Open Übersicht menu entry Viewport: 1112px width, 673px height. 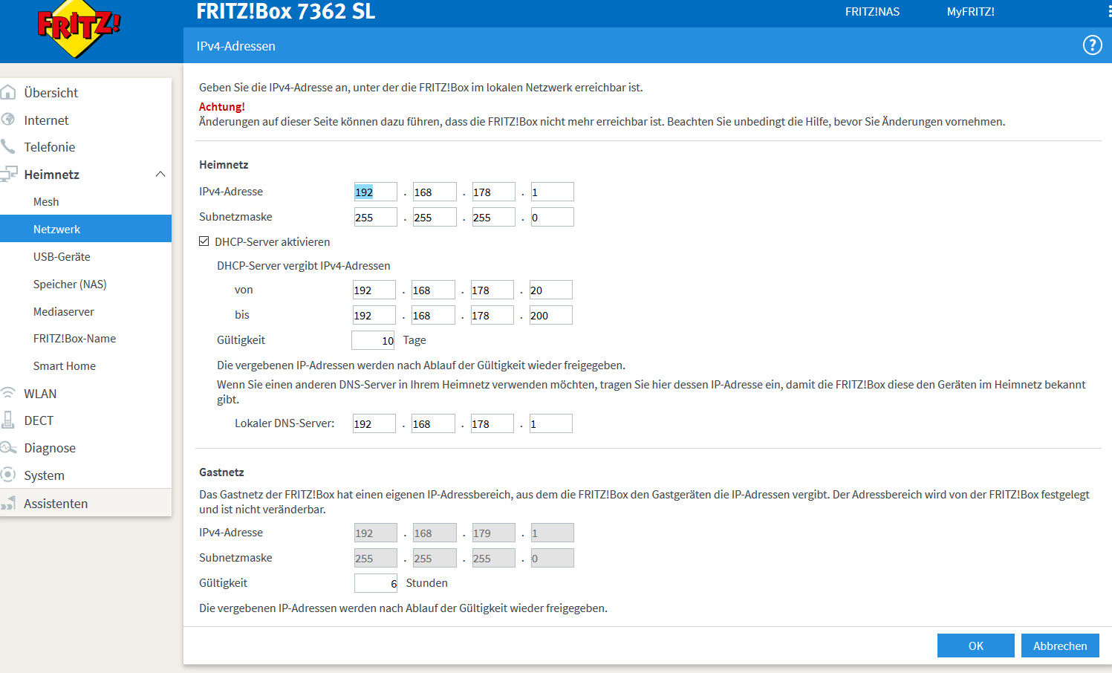(85, 92)
